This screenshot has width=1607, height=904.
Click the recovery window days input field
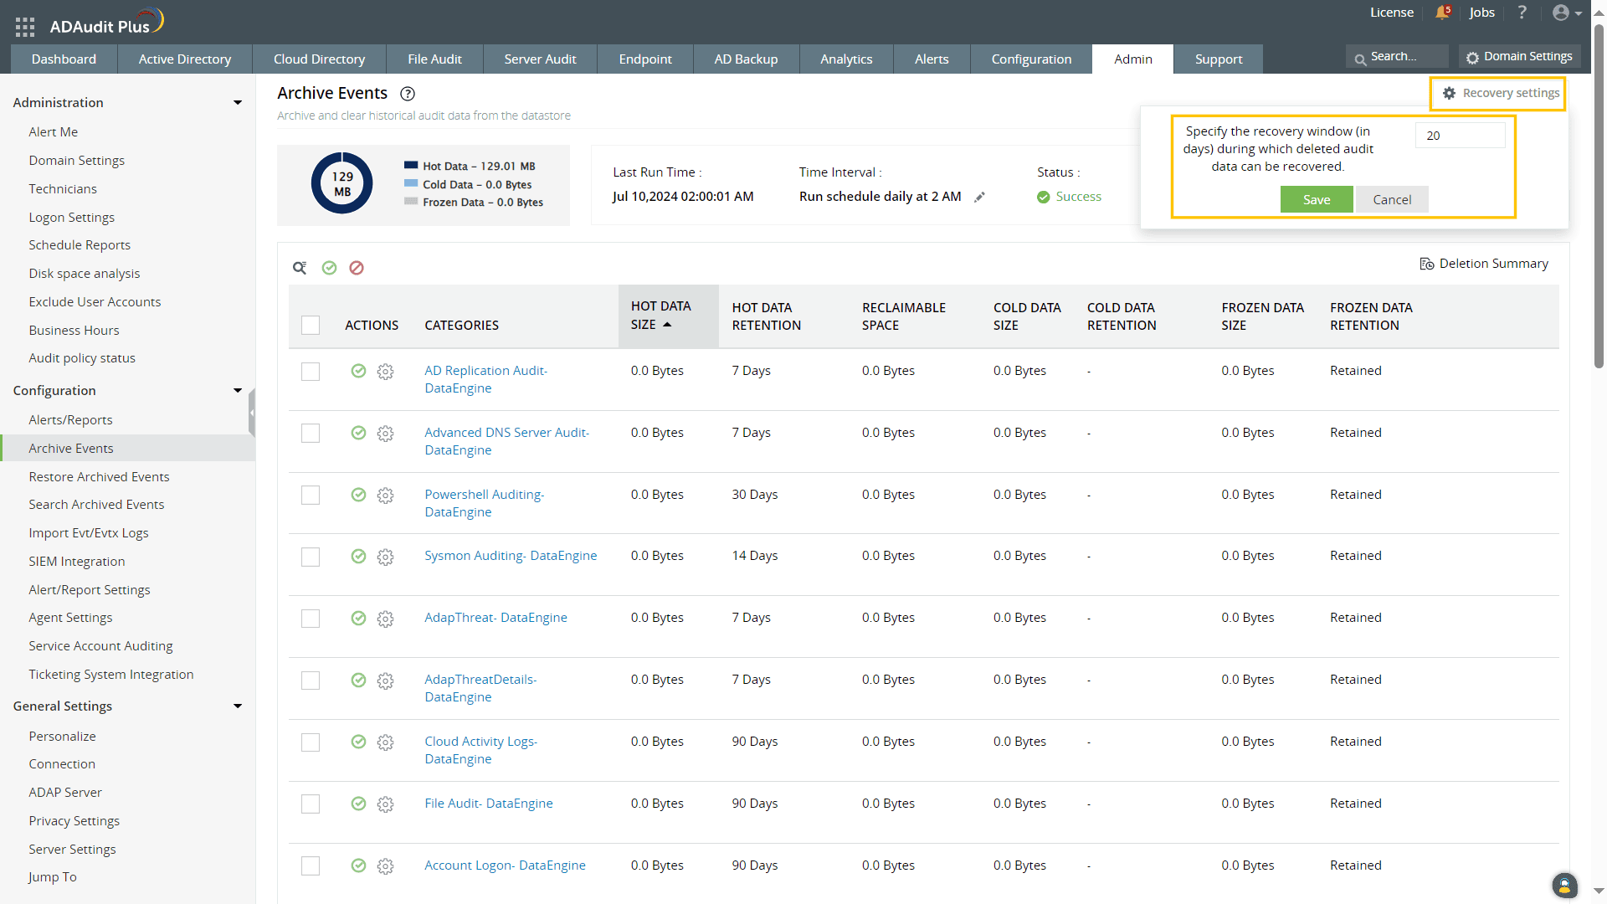[x=1460, y=136]
